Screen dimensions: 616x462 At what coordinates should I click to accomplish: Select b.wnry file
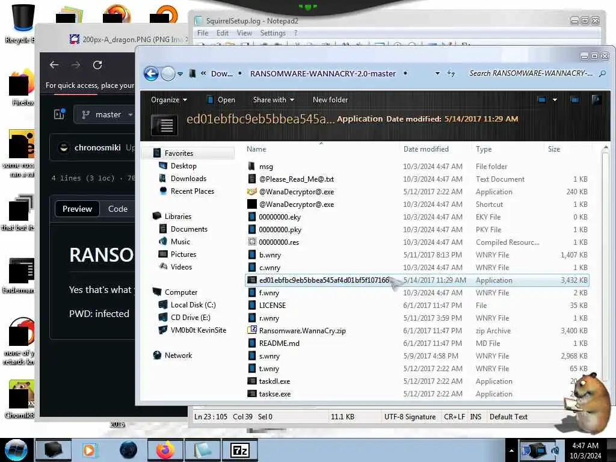270,255
